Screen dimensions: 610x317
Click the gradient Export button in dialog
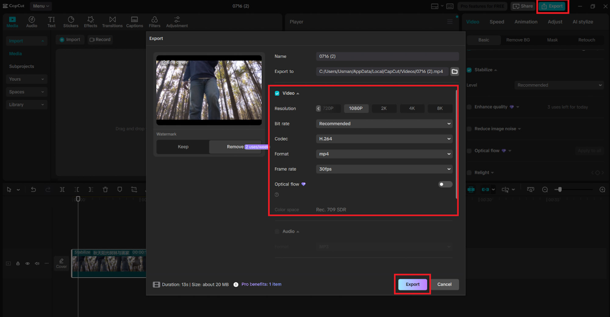point(412,284)
